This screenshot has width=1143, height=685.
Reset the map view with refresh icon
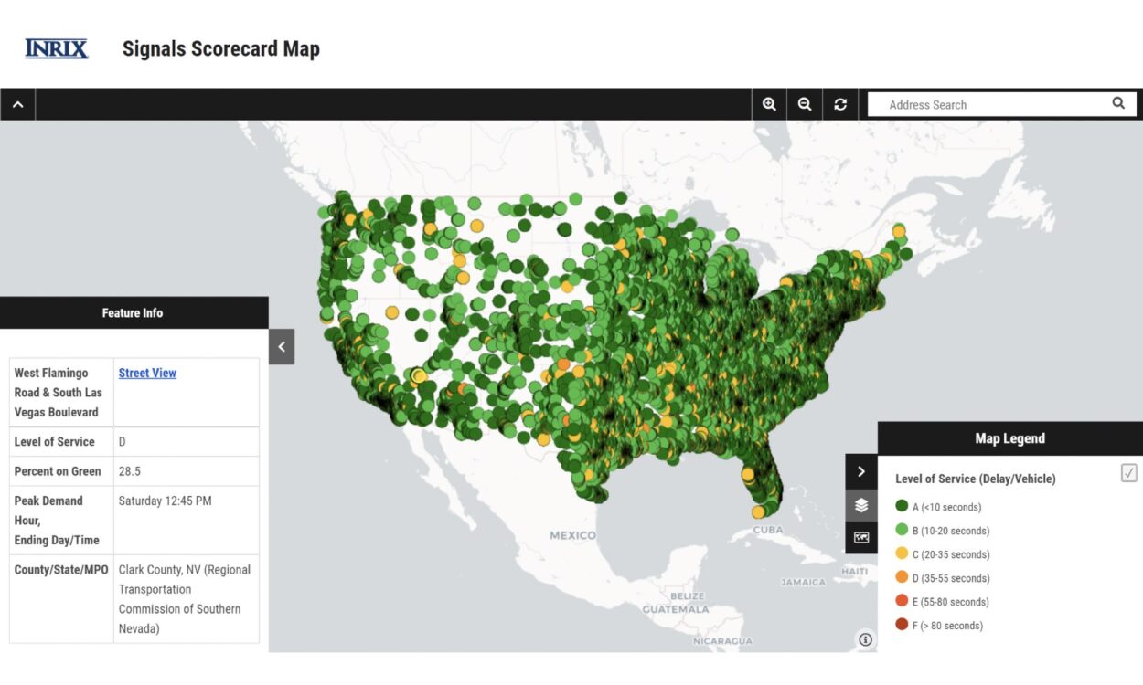coord(839,103)
